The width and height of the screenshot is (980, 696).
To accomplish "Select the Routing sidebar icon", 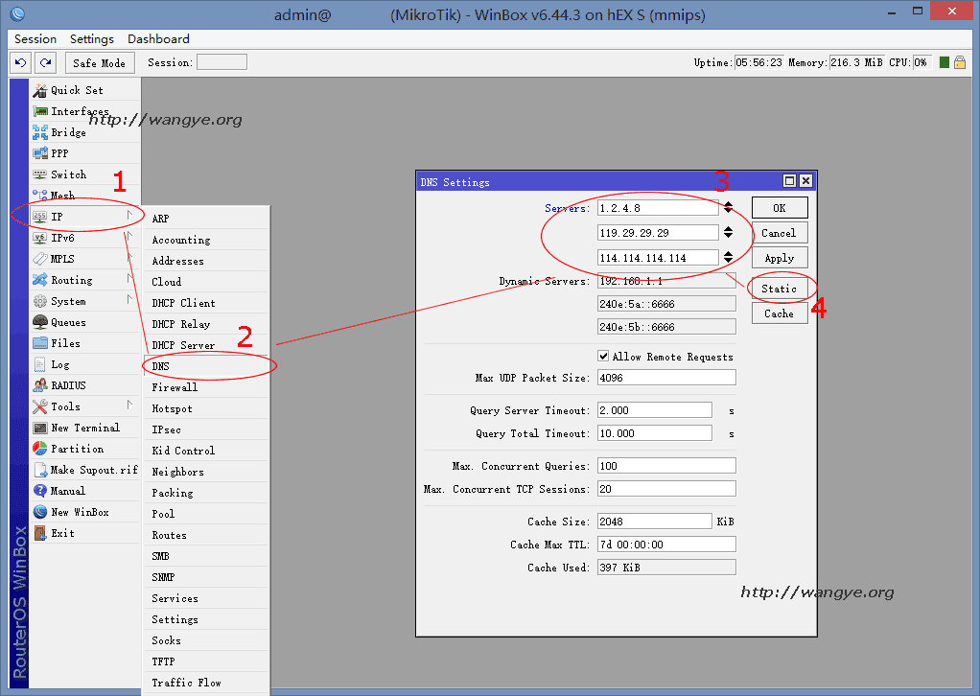I will (x=40, y=280).
